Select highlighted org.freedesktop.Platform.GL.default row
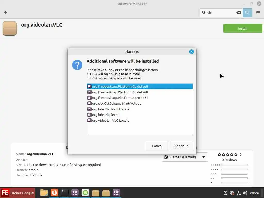Image resolution: width=264 pixels, height=198 pixels. tap(139, 86)
